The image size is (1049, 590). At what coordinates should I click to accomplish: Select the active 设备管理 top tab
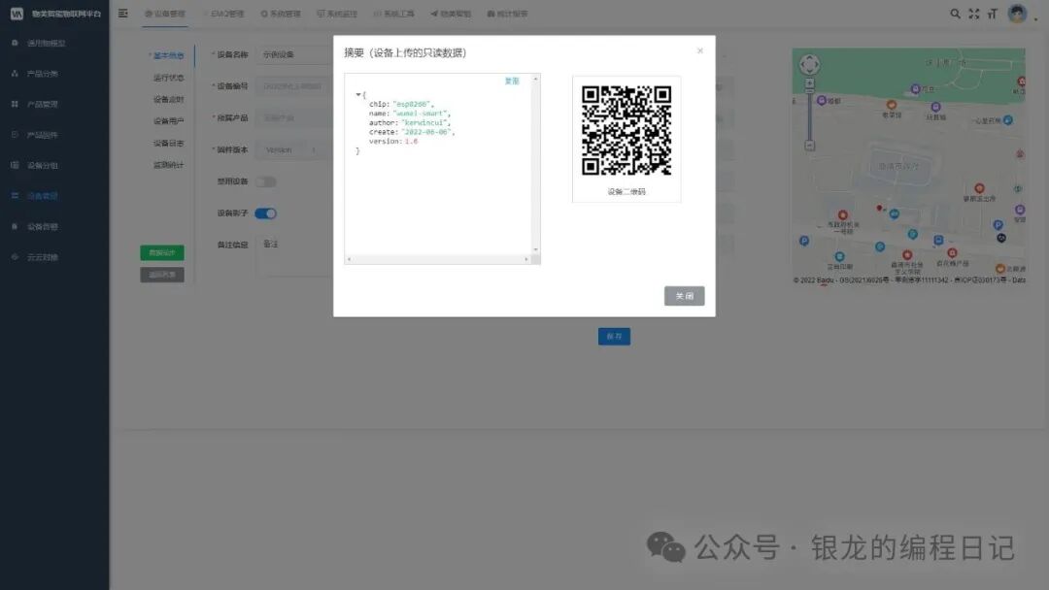165,14
